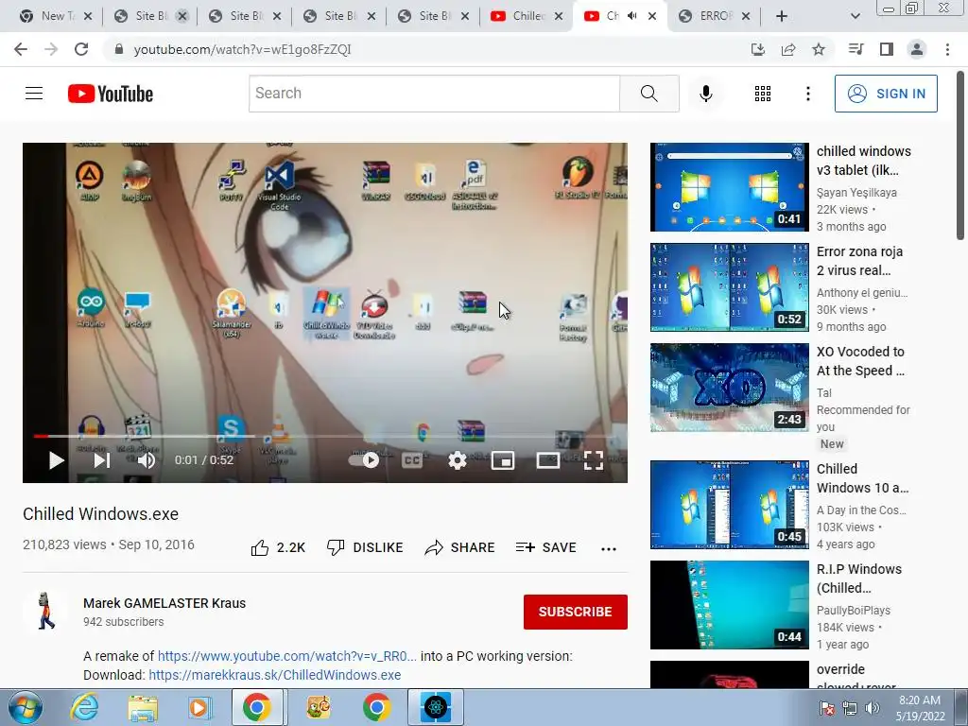
Task: Go to the YouTube home logo
Action: (111, 94)
